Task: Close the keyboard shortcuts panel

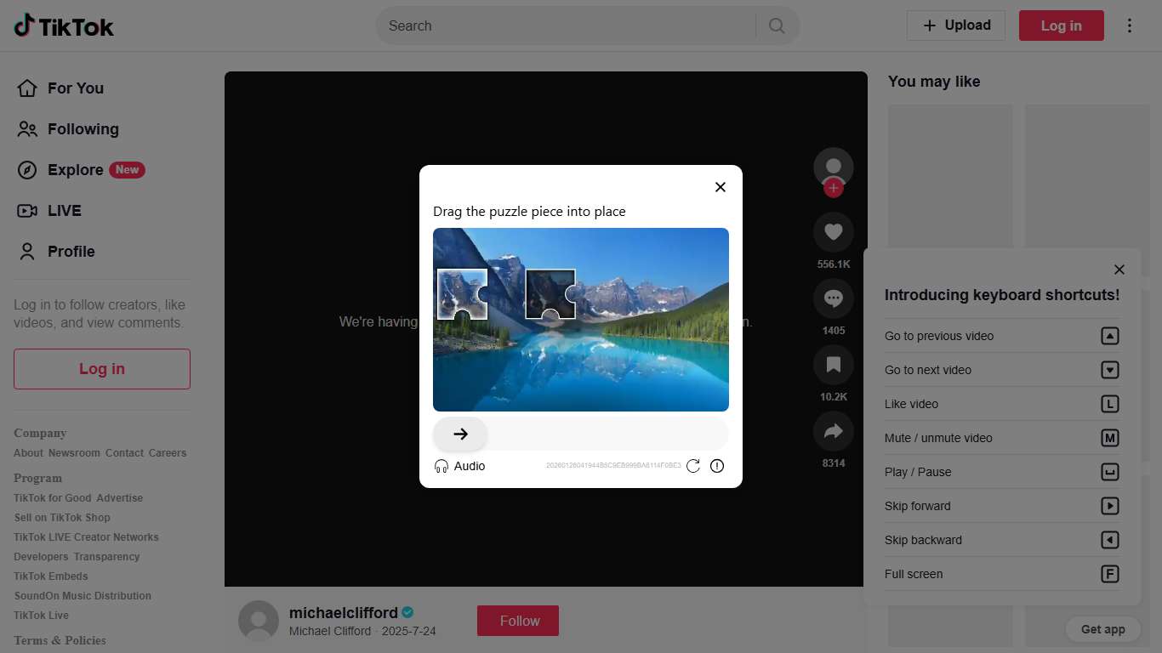Action: pyautogui.click(x=1119, y=270)
